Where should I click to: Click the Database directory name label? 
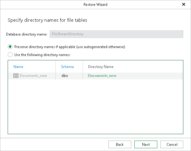pos(27,34)
